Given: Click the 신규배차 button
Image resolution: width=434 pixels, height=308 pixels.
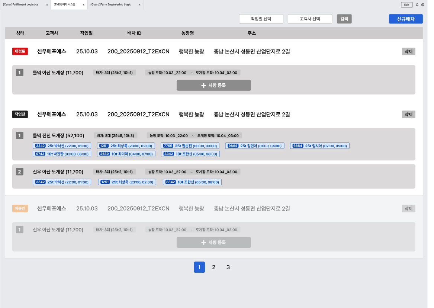Looking at the screenshot, I should (406, 19).
